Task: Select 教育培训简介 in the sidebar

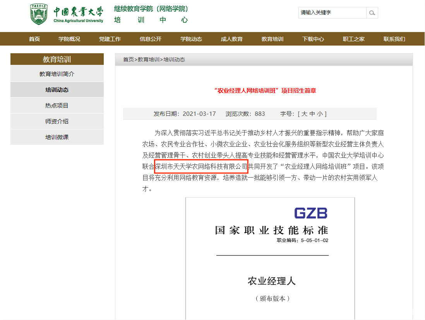Action: pos(57,74)
